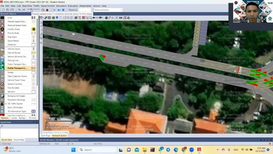Switch to the Smart Map tab
This screenshot has height=154, width=273.
coord(19,140)
